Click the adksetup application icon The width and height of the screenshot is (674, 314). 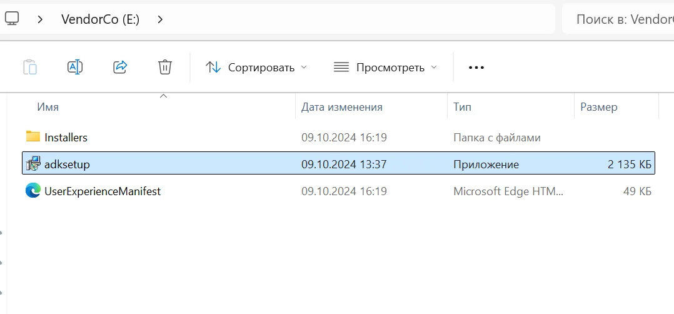tap(33, 164)
